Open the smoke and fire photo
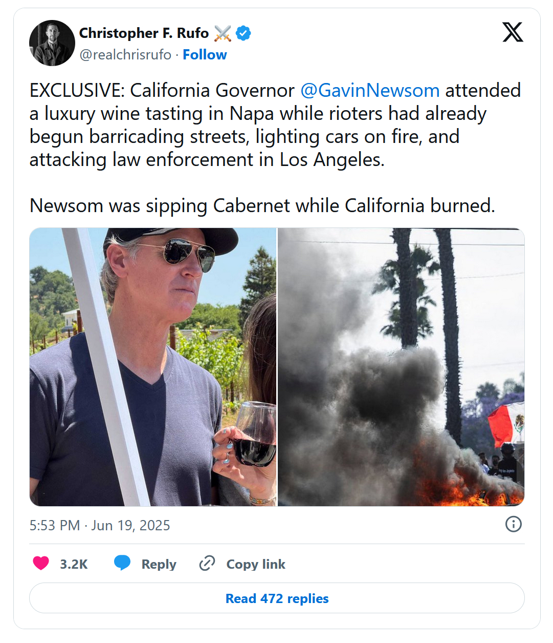 click(x=401, y=367)
